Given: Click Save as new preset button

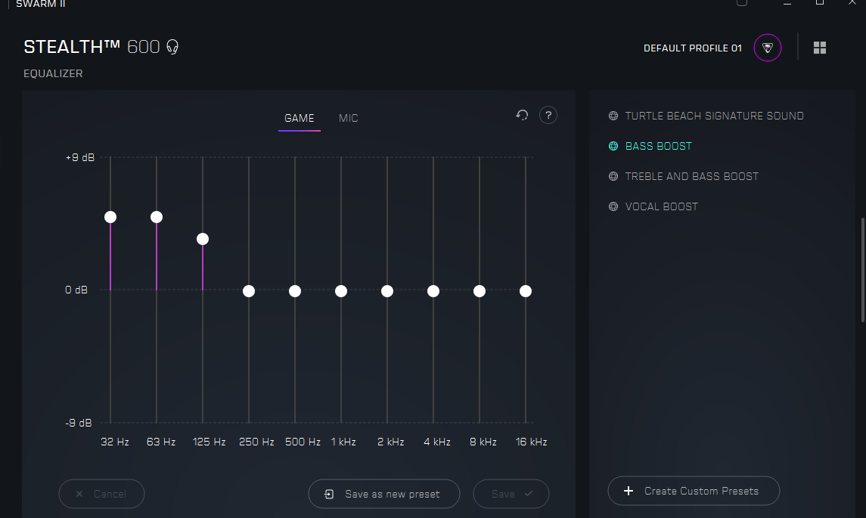Looking at the screenshot, I should pos(384,494).
